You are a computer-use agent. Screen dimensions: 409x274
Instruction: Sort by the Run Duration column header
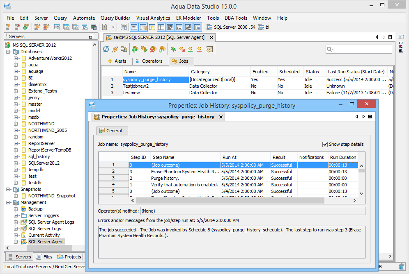343,157
